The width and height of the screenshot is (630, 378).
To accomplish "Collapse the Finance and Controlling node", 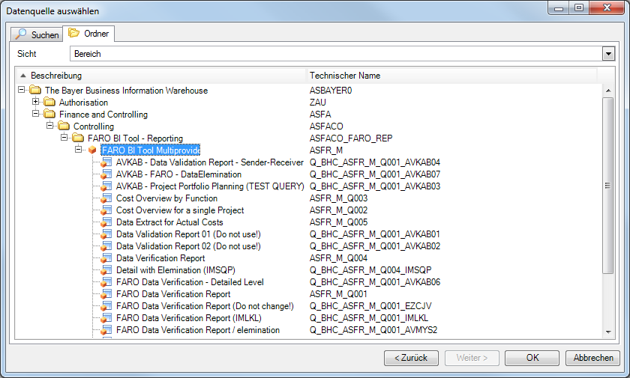I will point(35,114).
